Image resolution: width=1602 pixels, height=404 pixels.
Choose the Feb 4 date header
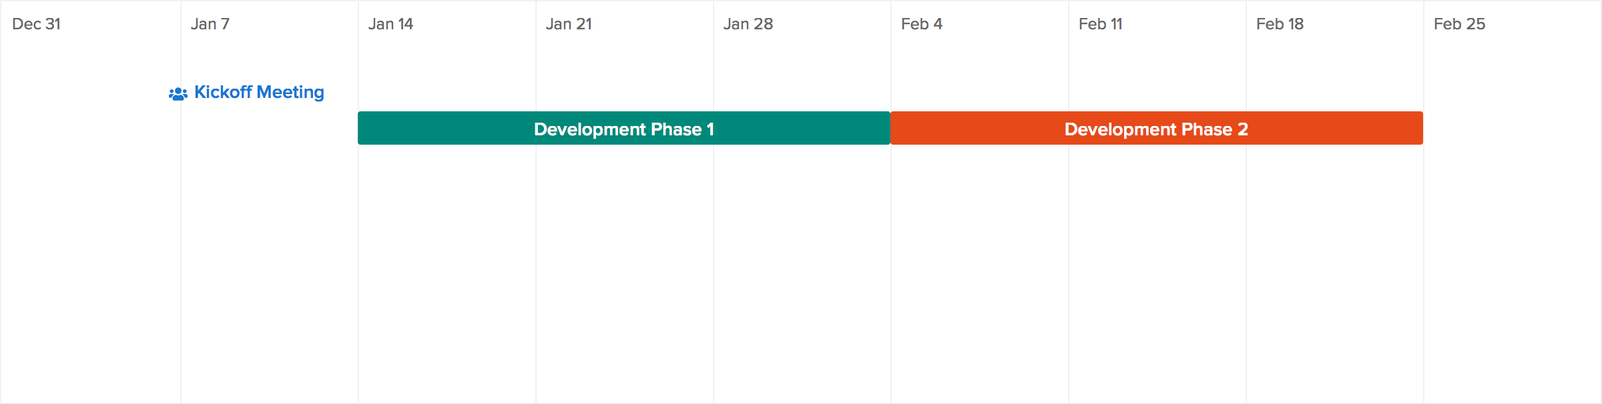(x=922, y=24)
